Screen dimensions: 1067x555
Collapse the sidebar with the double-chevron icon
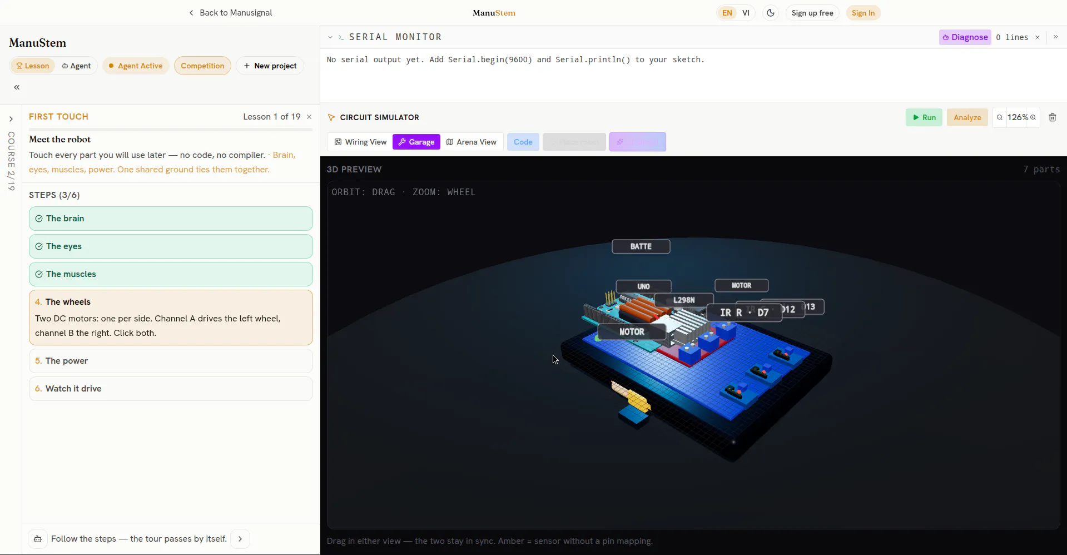tap(17, 87)
